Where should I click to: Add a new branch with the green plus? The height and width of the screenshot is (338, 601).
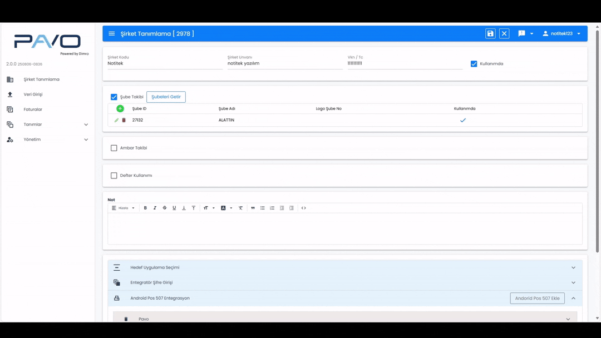click(x=120, y=108)
